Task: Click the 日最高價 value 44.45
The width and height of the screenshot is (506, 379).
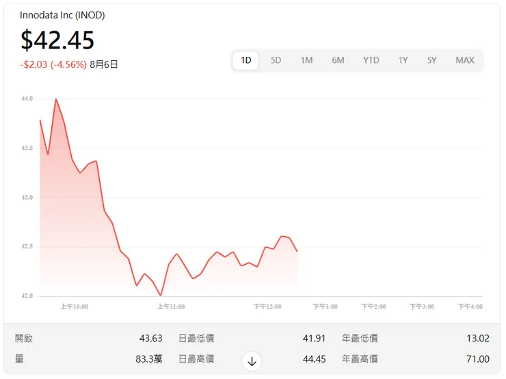Action: click(314, 359)
